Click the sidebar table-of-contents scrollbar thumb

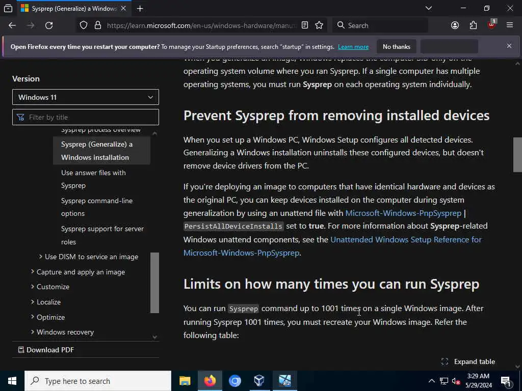(154, 283)
